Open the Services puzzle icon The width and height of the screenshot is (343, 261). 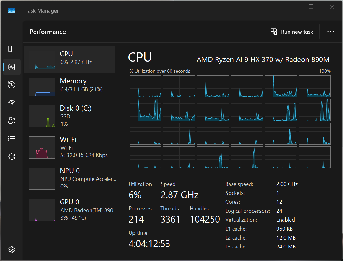(11, 156)
